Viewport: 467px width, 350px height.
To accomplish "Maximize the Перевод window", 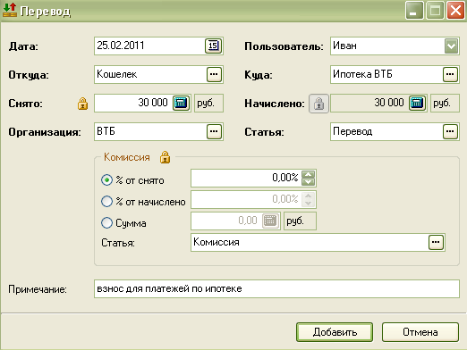I will (435, 11).
